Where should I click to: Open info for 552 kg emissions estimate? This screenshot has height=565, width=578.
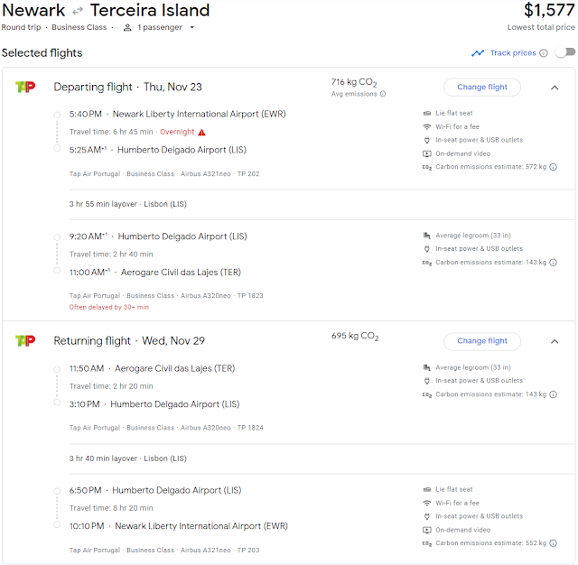553,543
